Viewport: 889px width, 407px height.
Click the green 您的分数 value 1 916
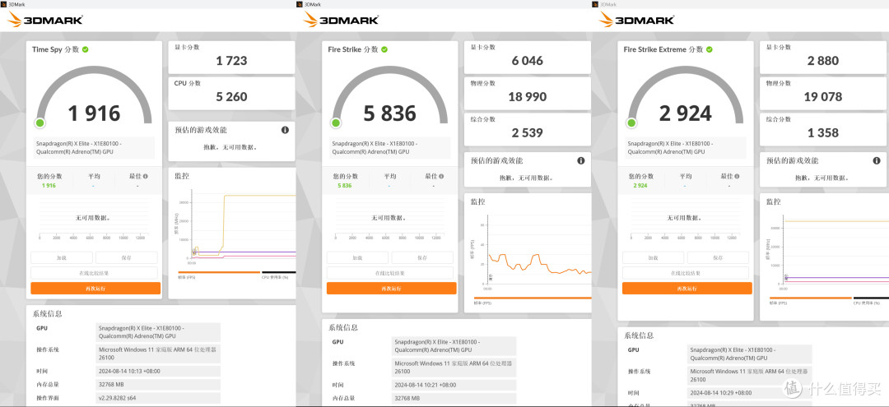[49, 186]
